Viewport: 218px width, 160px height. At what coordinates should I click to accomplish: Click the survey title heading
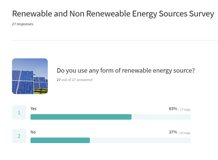[x=113, y=14]
